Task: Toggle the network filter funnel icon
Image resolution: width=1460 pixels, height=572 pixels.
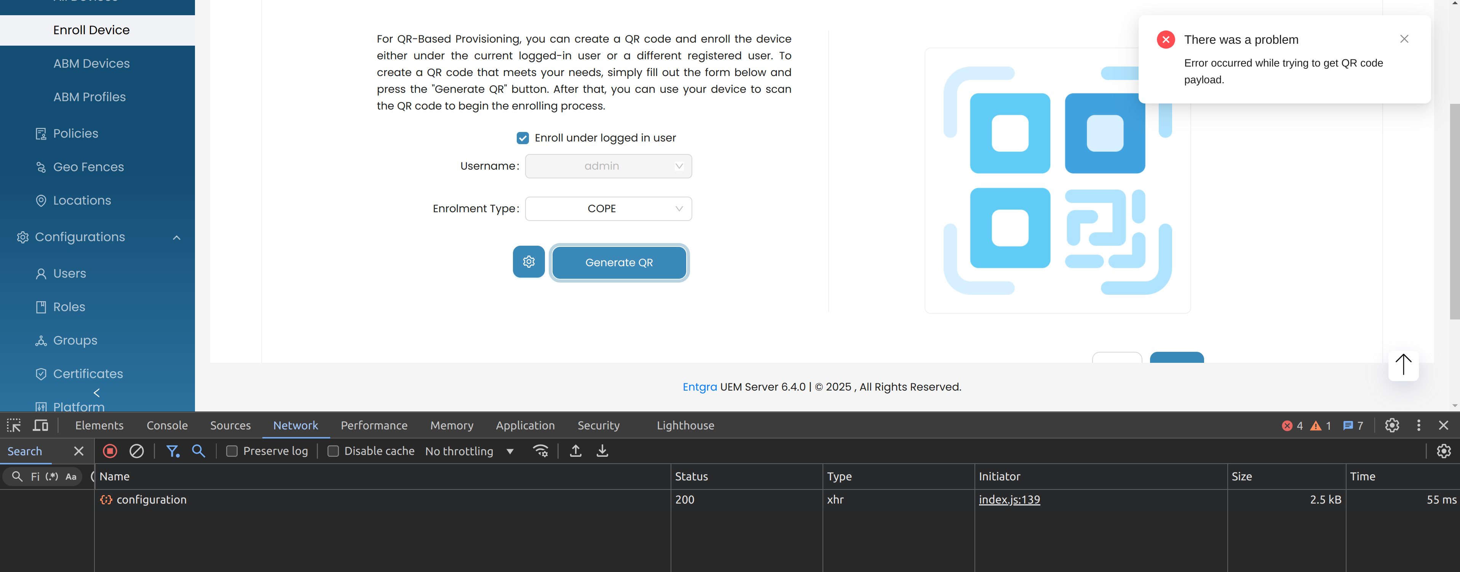Action: coord(172,451)
